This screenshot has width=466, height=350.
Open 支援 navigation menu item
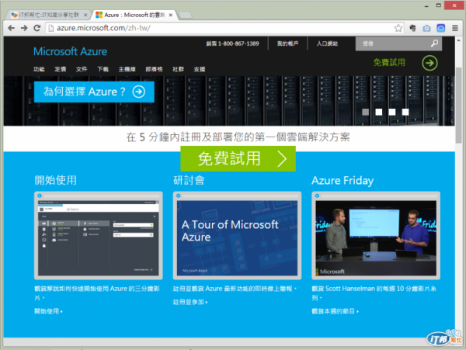tap(200, 69)
